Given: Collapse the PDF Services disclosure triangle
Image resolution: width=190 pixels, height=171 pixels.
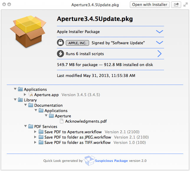Looking at the screenshot, I should [25, 126].
